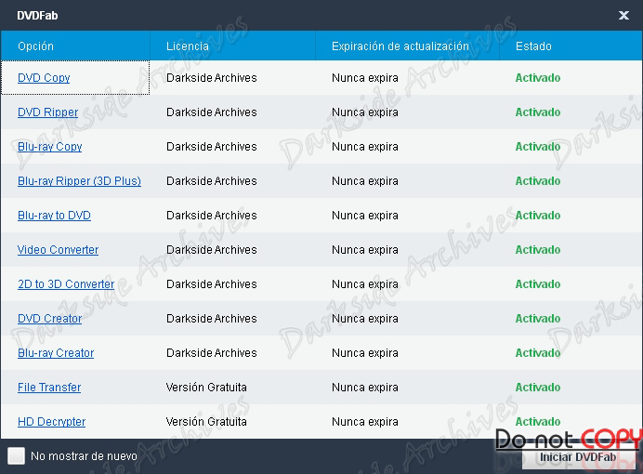
Task: Click Activado status in Blu-ray Ripper row
Action: point(538,181)
